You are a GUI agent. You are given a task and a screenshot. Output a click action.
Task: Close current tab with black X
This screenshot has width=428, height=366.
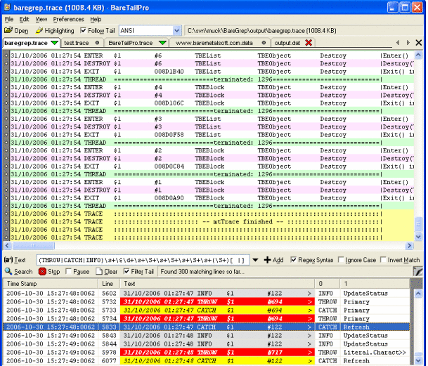point(418,43)
